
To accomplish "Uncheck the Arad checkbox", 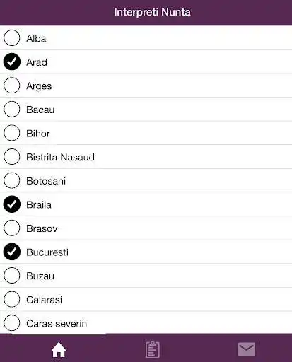I will [12, 62].
